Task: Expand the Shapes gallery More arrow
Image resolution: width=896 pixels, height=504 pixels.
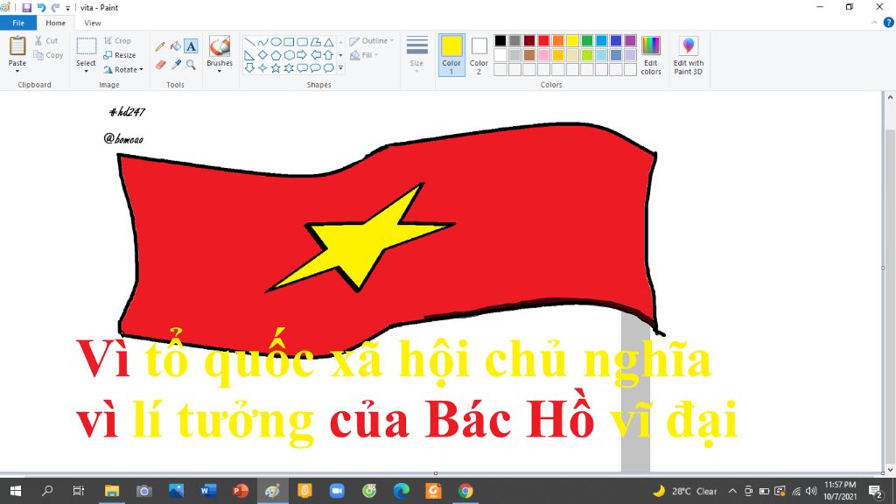Action: 340,68
